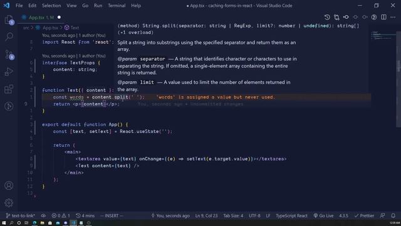
Task: Open the Run menu
Action: (98, 6)
